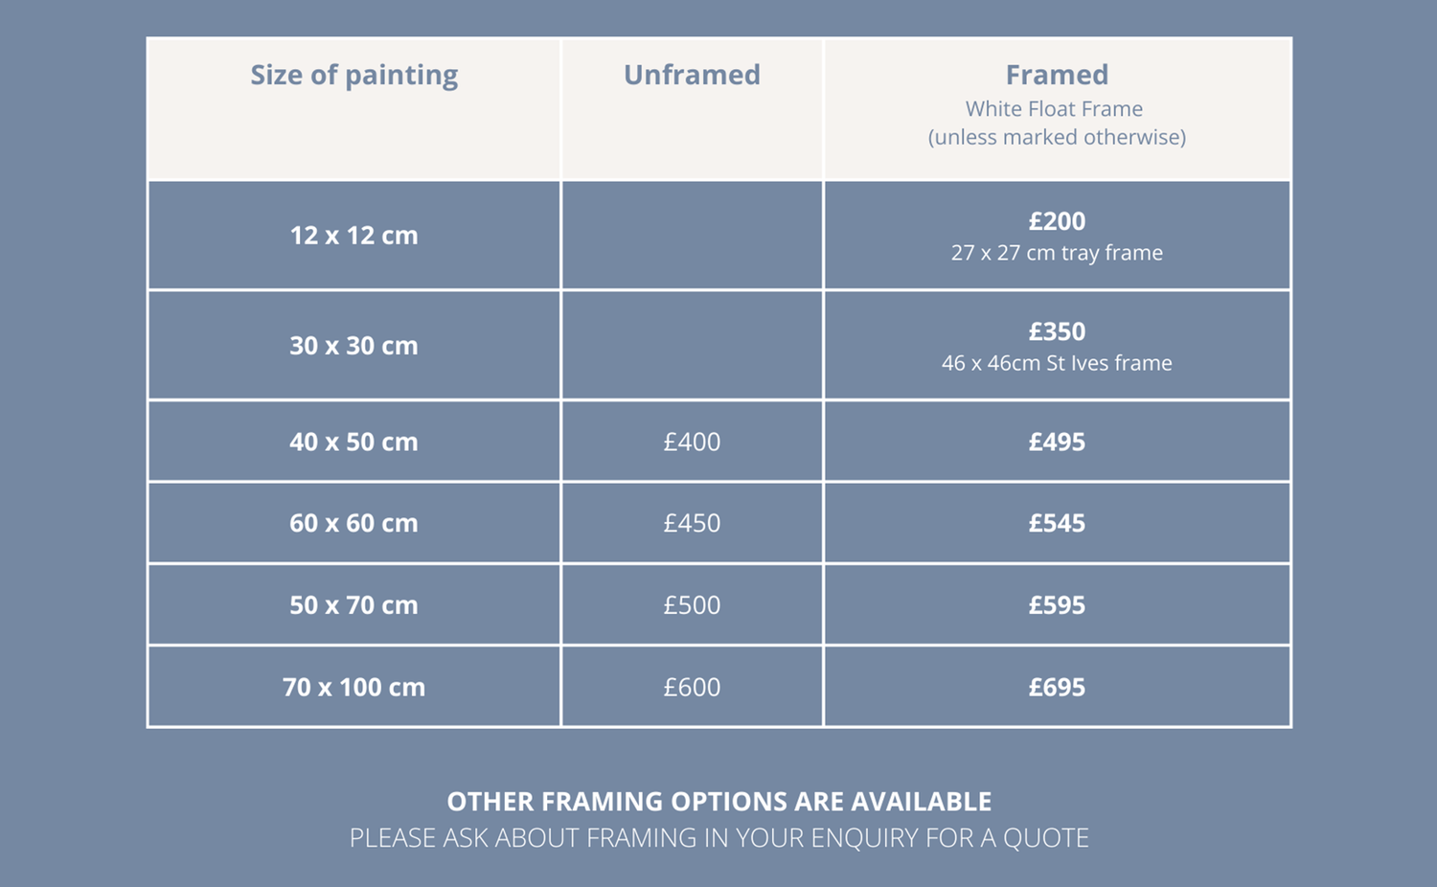Click the £600 unframed price
Viewport: 1437px width, 887px height.
(x=692, y=687)
